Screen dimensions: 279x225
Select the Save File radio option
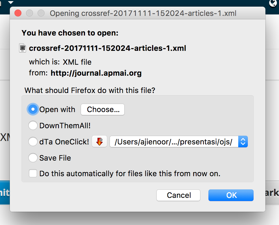click(x=33, y=158)
